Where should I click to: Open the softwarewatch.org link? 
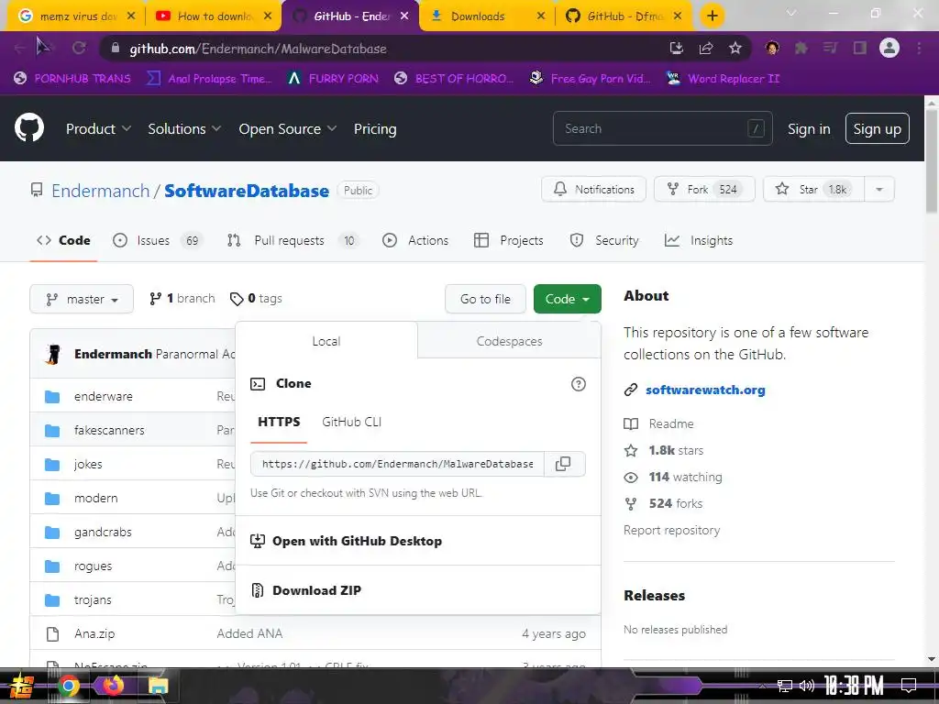705,390
